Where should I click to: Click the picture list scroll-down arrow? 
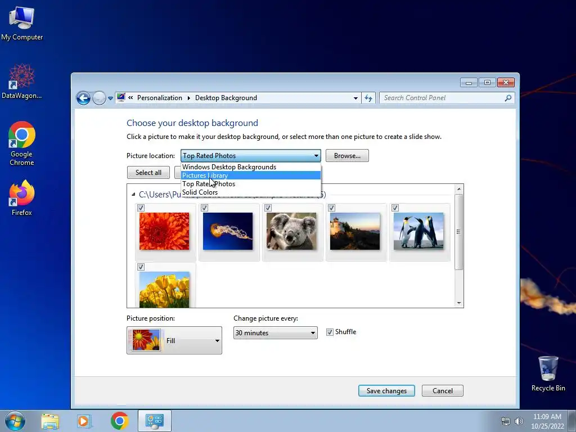[459, 303]
